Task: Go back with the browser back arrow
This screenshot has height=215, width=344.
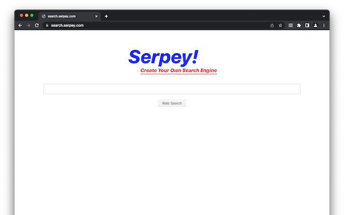Action: (x=20, y=25)
